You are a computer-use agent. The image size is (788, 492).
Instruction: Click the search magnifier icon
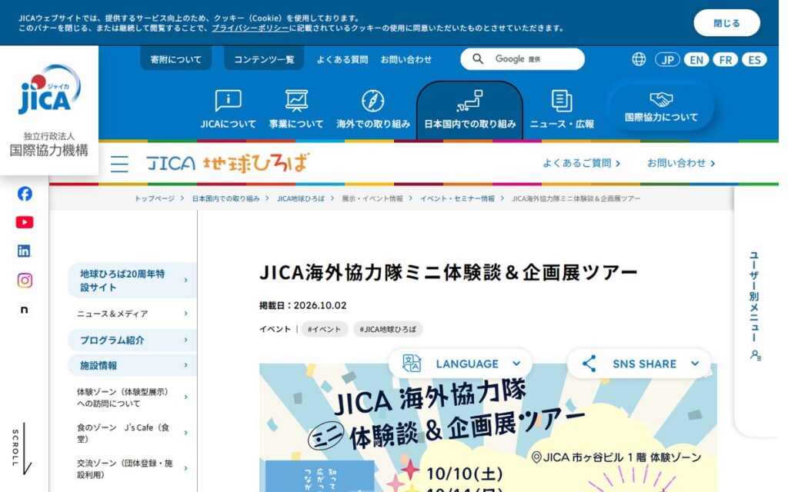478,59
